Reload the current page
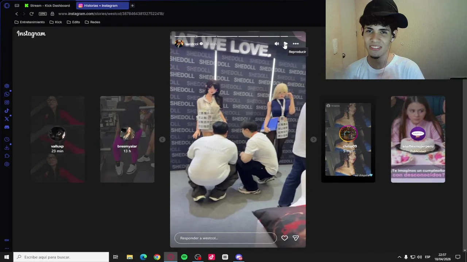Screen dimensions: 467x262 [x=31, y=14]
